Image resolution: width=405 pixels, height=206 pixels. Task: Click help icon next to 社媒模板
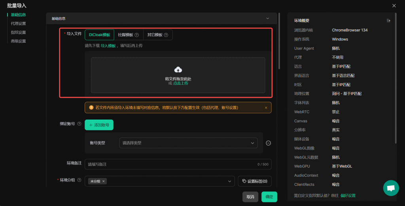[x=136, y=35]
